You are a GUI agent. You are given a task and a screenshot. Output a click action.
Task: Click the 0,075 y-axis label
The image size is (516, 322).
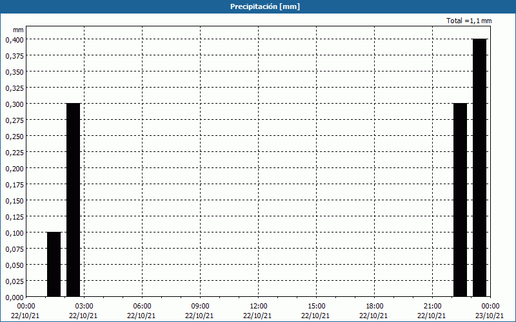coord(14,249)
